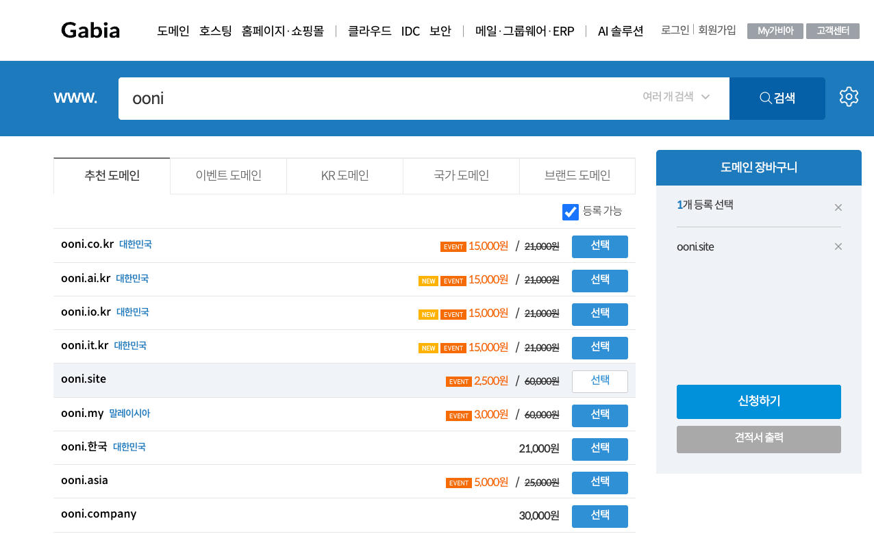Select ooni.ai.kr with its 선택 button
Screen dimensions: 874x534
(x=600, y=281)
